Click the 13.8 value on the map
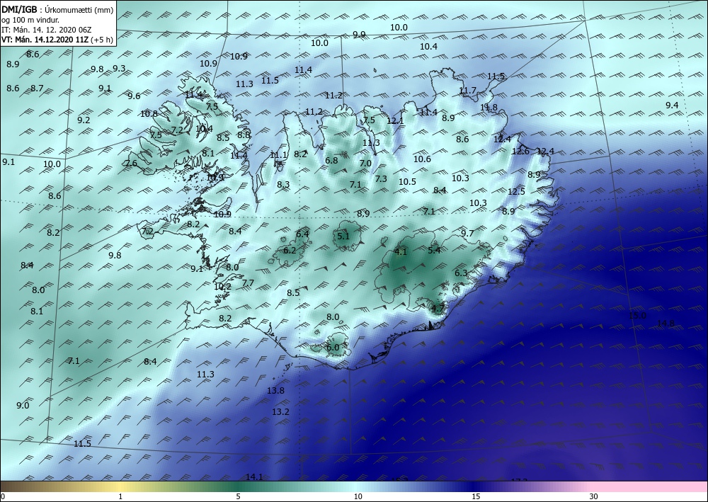The image size is (708, 502). tap(275, 391)
